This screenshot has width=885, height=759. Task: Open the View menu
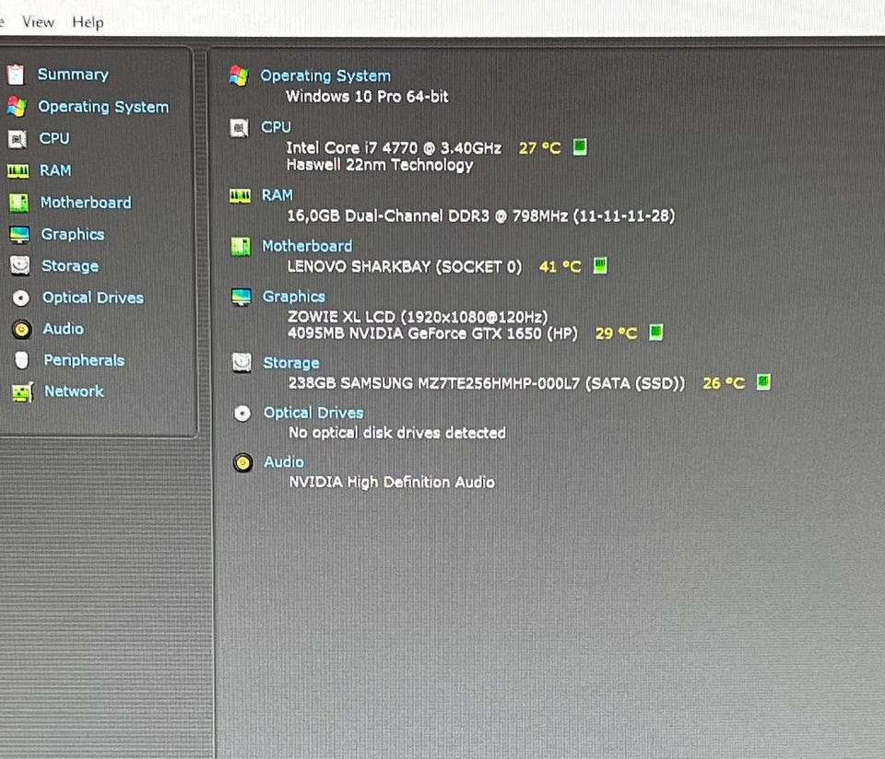click(x=38, y=22)
